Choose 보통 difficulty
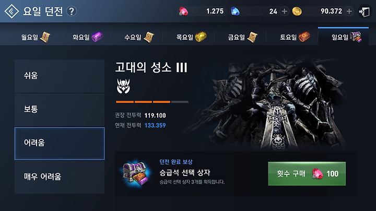This screenshot has width=376, height=211. pyautogui.click(x=60, y=110)
